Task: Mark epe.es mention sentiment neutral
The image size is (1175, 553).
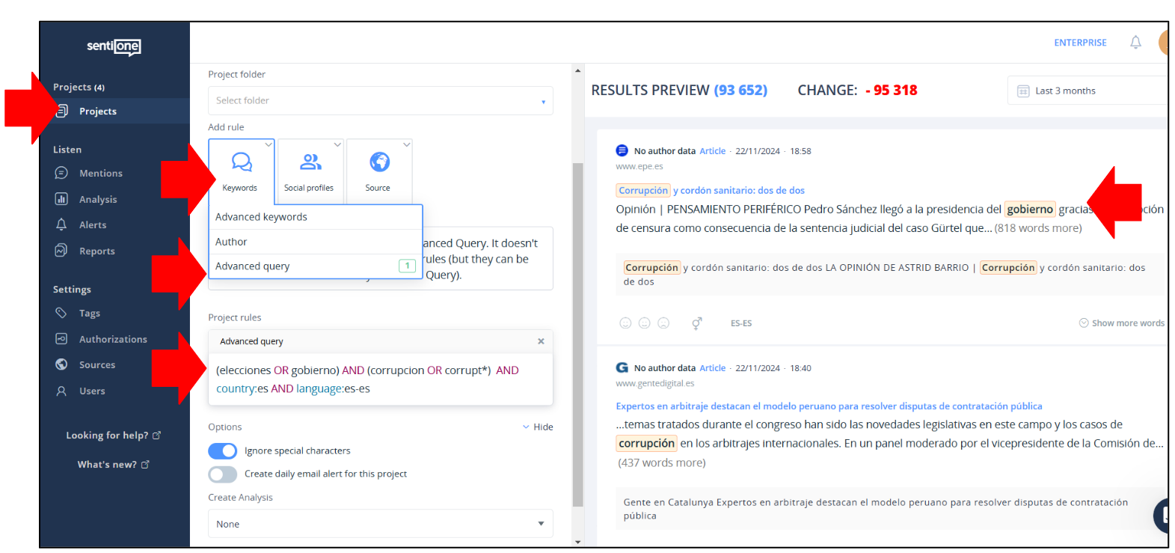Action: pos(644,323)
